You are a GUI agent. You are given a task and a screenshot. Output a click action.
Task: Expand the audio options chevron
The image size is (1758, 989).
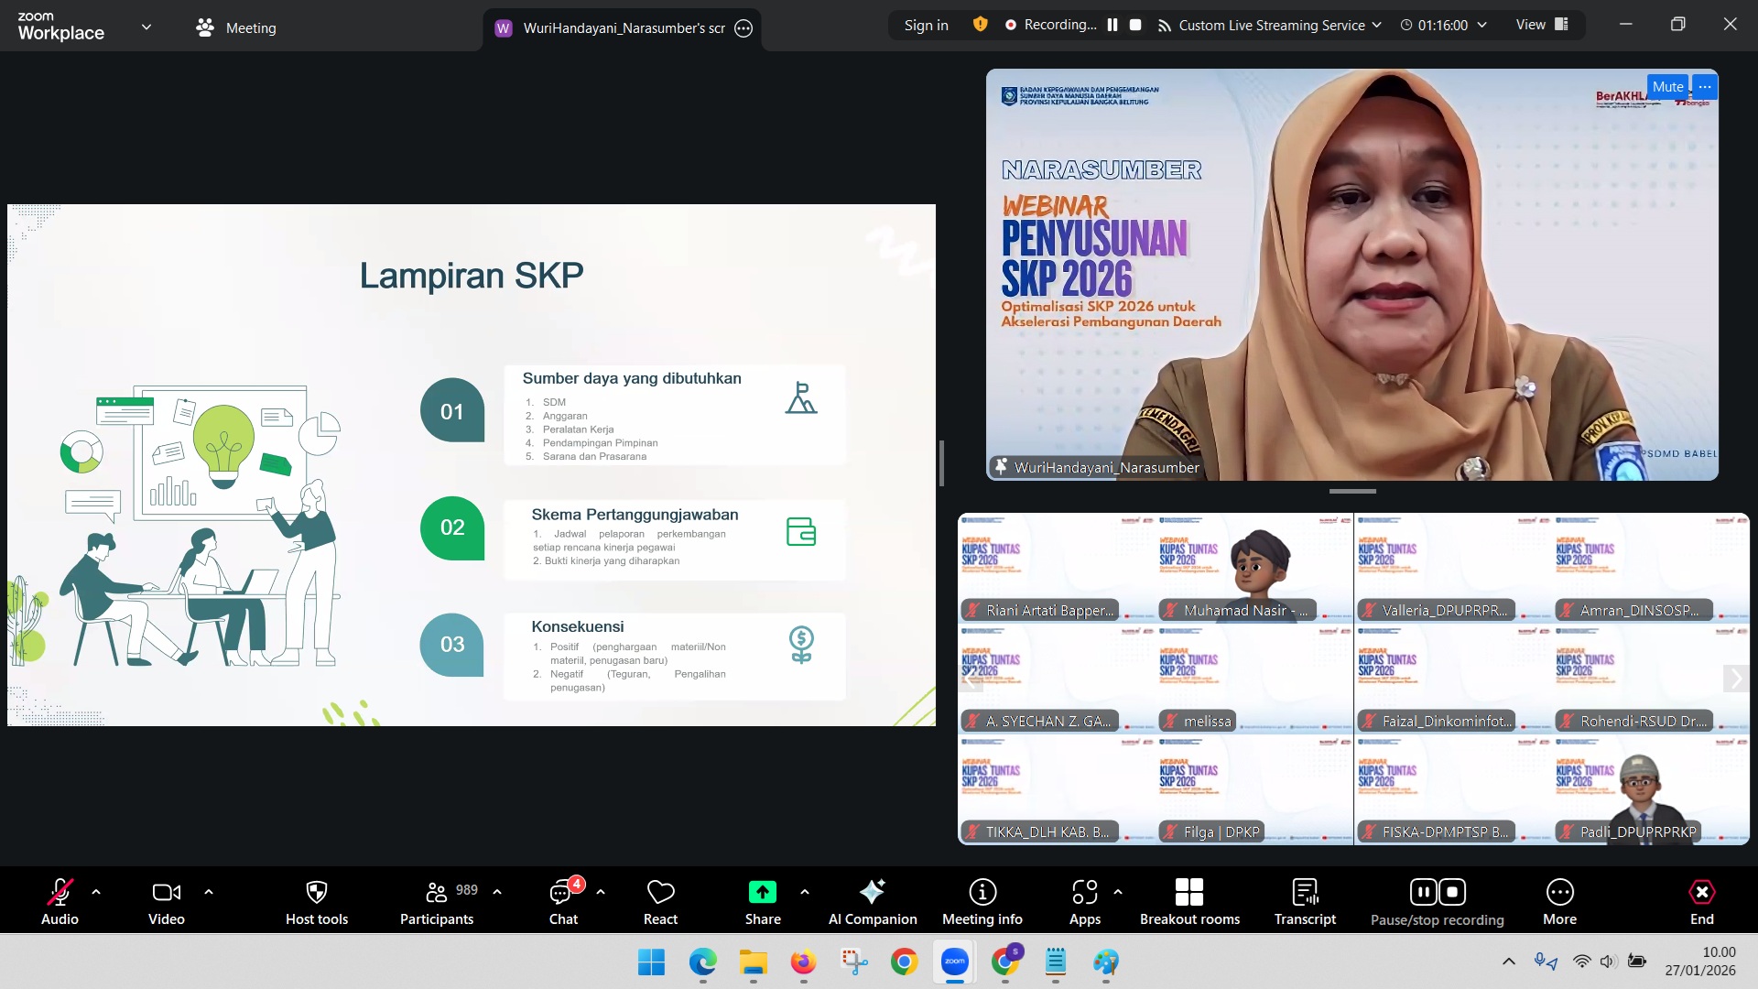tap(96, 892)
